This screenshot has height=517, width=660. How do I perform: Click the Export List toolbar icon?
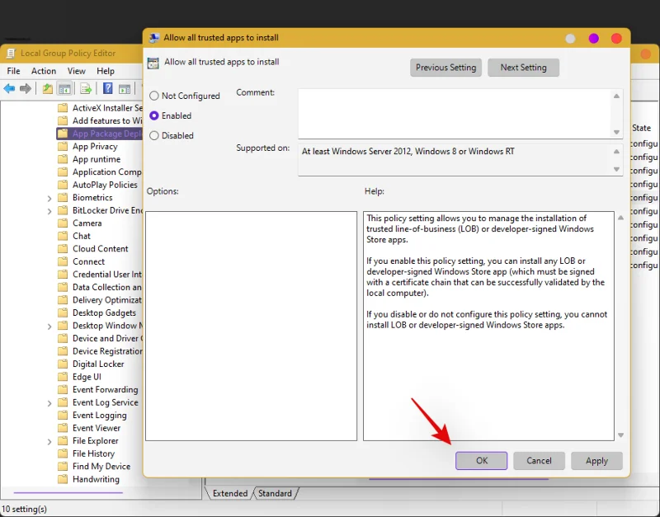[87, 89]
